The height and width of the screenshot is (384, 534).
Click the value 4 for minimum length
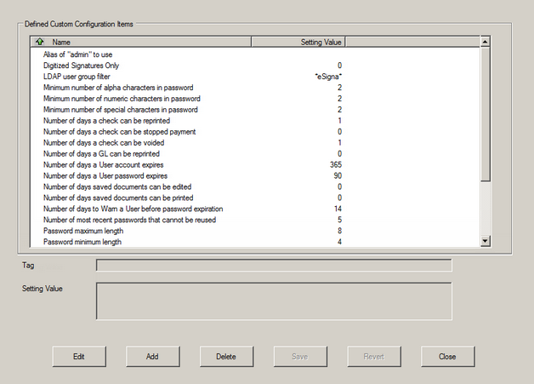(339, 242)
